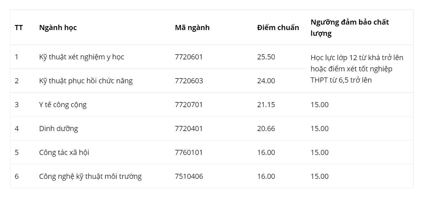Select the code 7720701 cell

pos(189,105)
